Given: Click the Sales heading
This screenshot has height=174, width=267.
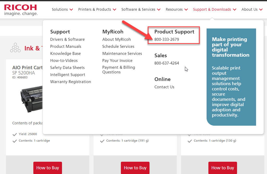Looking at the screenshot, I should tap(160, 55).
